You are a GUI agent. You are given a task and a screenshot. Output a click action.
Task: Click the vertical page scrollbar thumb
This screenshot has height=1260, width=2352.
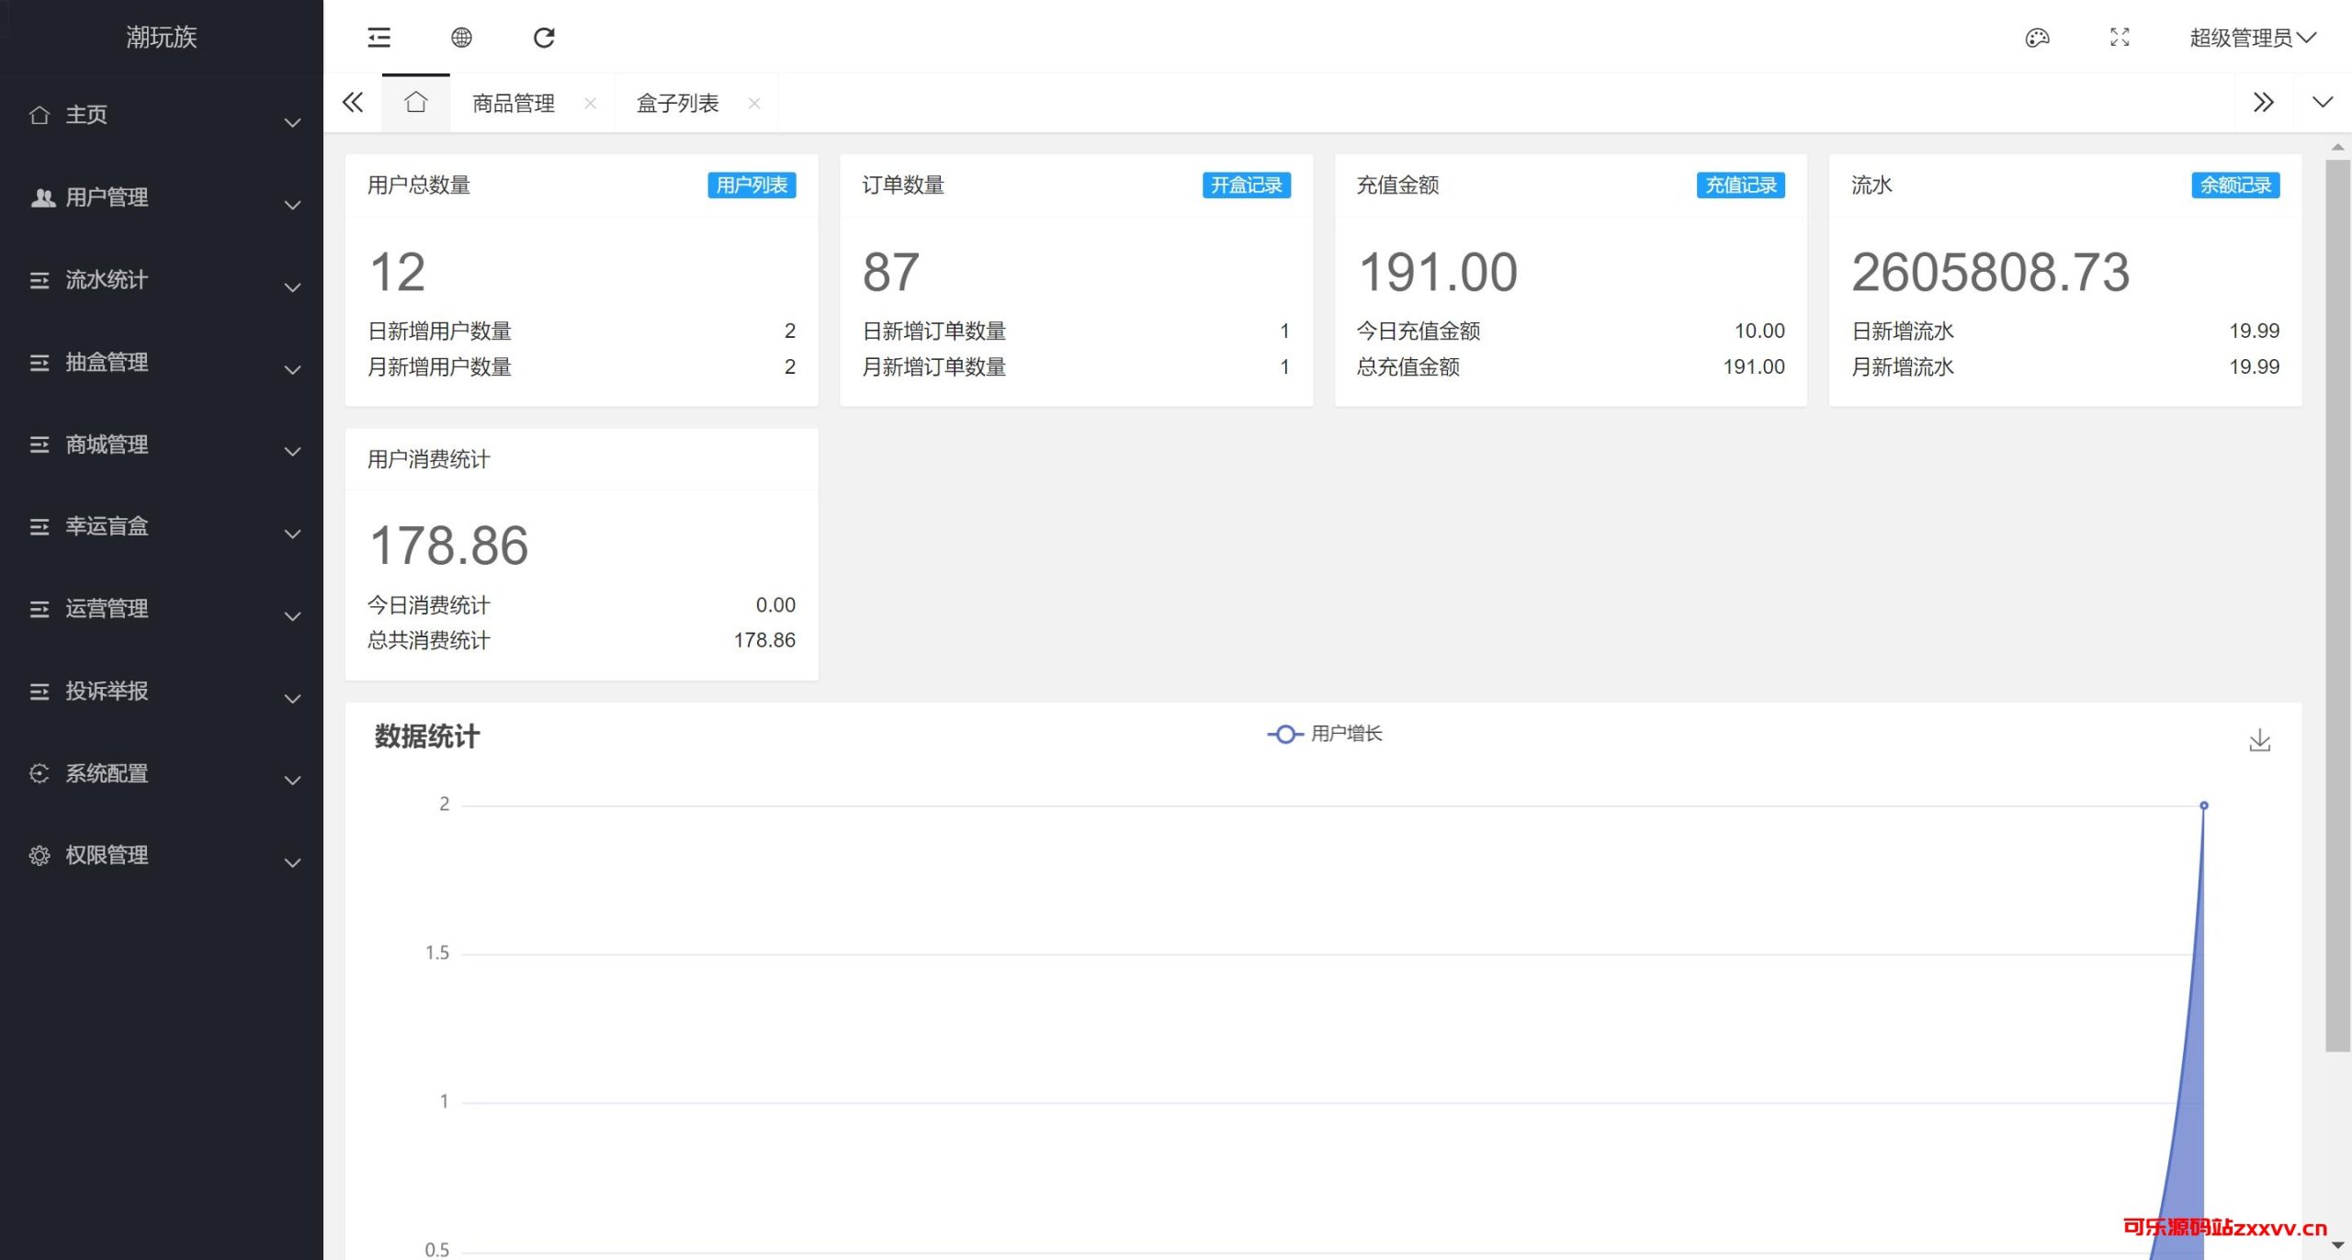[2337, 606]
